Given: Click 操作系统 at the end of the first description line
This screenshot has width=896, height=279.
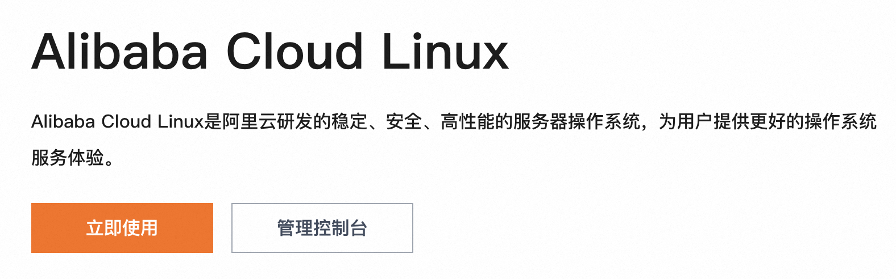Looking at the screenshot, I should click(x=840, y=121).
